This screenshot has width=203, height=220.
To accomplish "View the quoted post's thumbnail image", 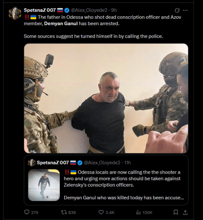I will click(44, 185).
